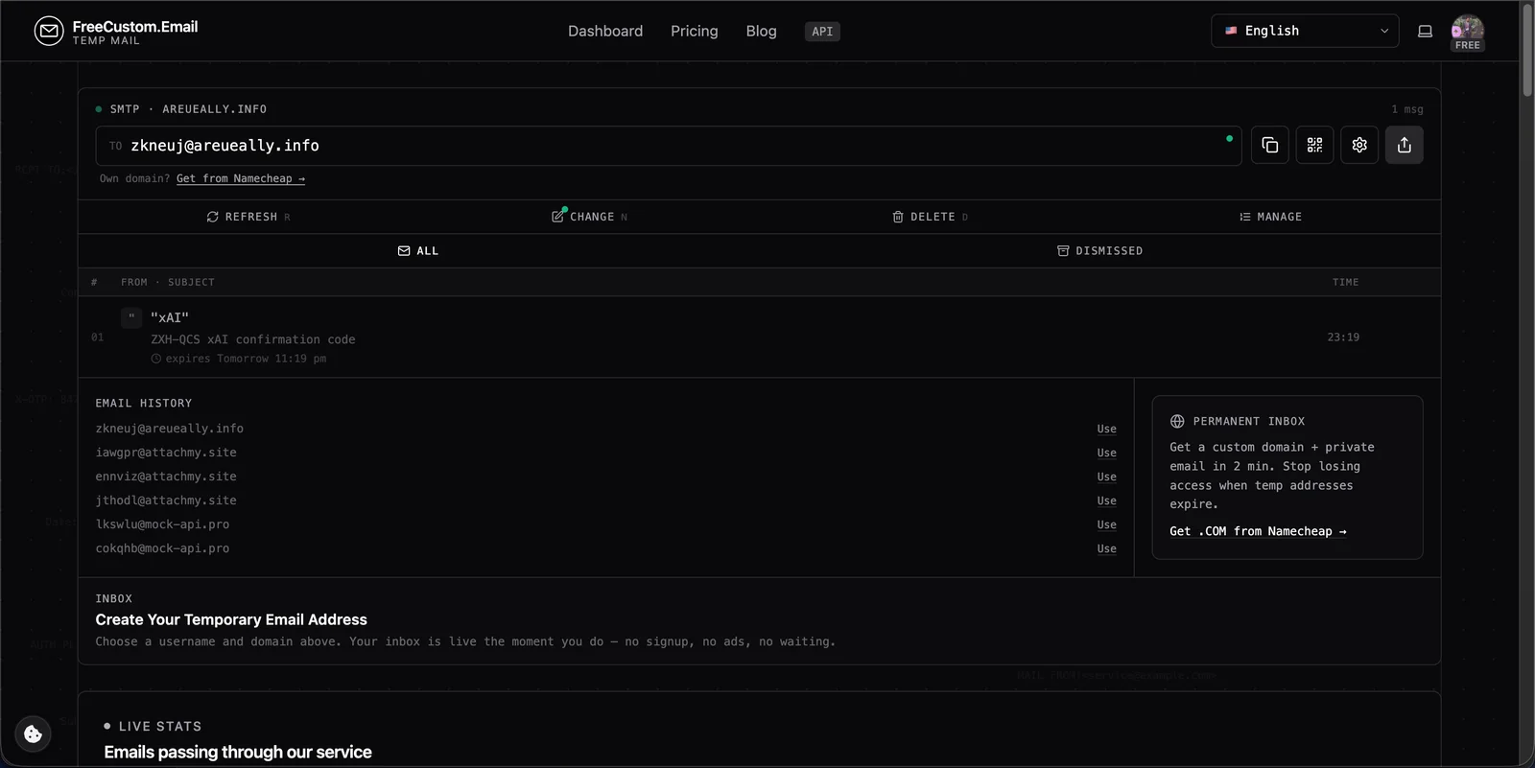
Task: Click 'Get .COM from Namecheap' link
Action: [x=1258, y=531]
